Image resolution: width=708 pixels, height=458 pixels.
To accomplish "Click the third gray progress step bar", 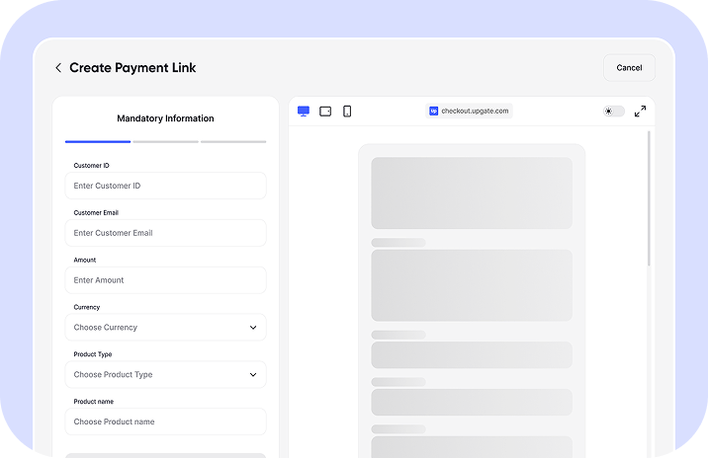I will click(x=233, y=141).
